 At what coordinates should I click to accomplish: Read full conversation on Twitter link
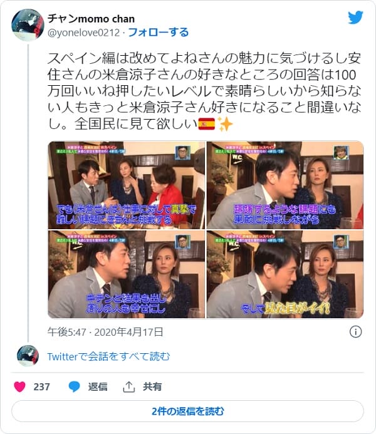[108, 356]
